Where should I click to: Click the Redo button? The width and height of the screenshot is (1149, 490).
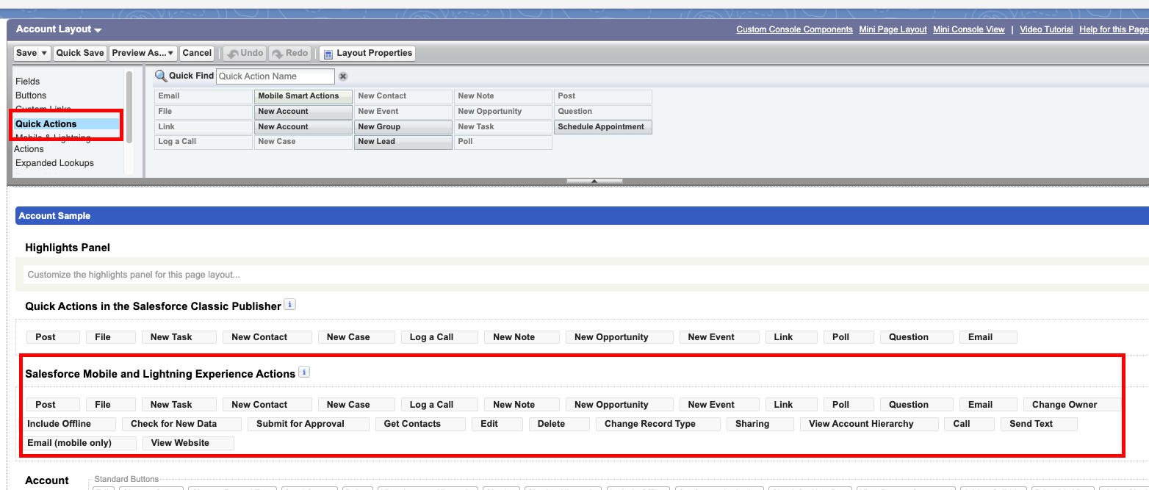[289, 53]
